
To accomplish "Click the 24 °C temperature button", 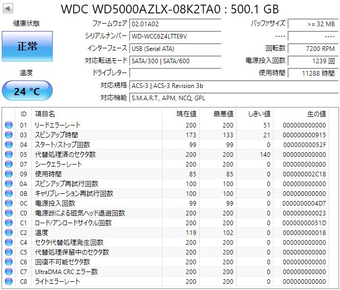I will (27, 91).
